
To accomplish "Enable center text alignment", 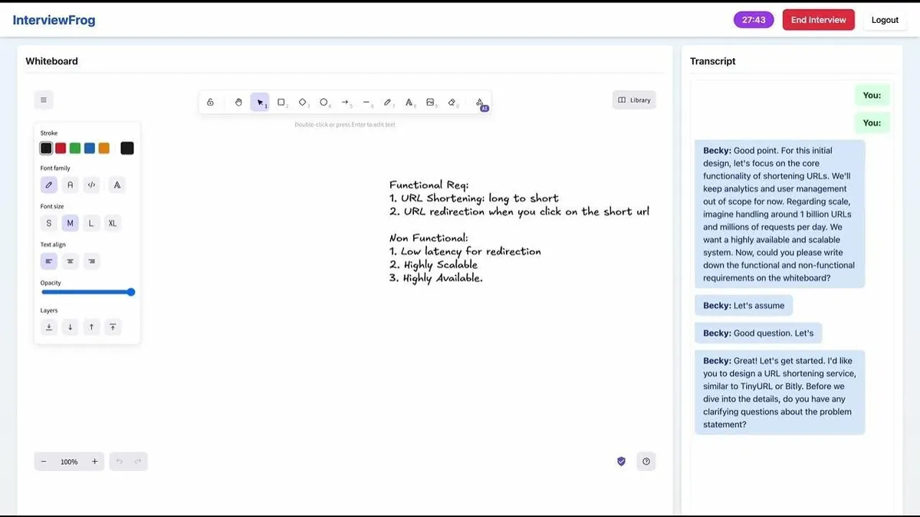I will (70, 260).
